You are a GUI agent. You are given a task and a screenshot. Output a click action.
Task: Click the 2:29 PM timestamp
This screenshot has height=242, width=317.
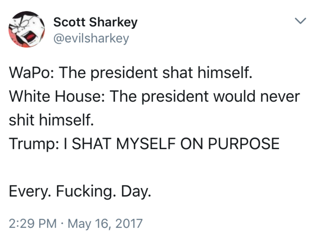pos(33,224)
